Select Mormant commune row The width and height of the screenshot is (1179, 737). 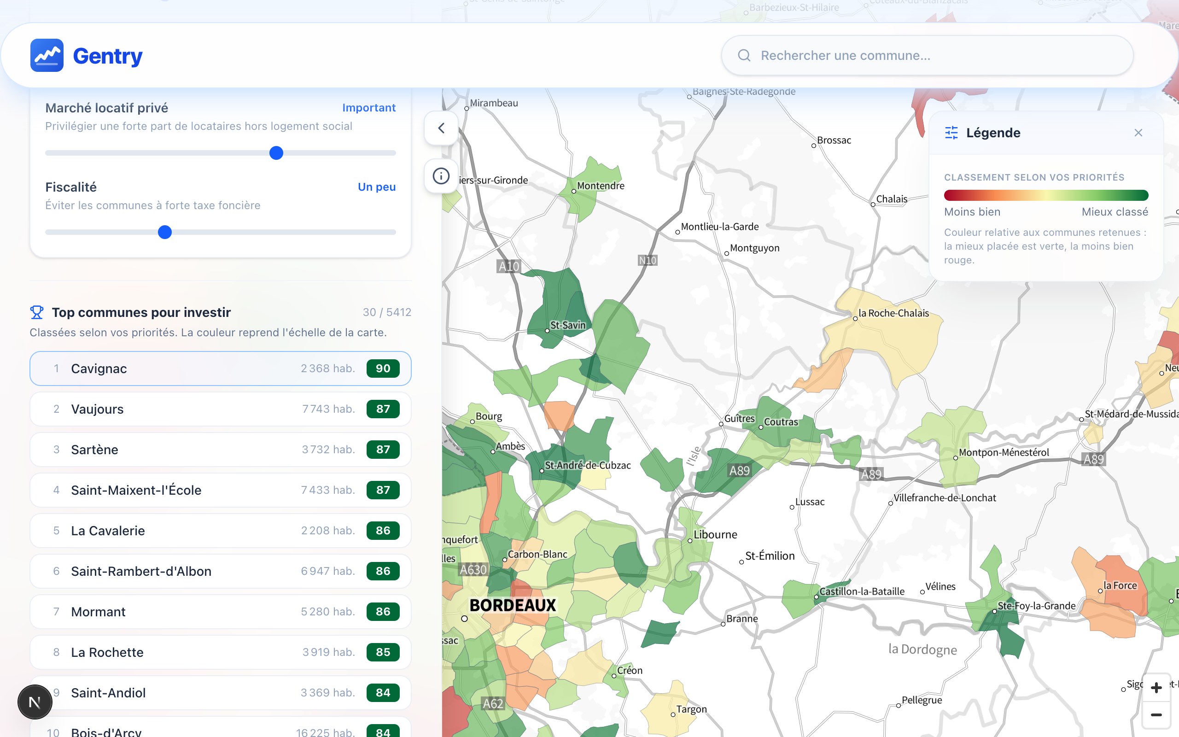[x=220, y=611]
